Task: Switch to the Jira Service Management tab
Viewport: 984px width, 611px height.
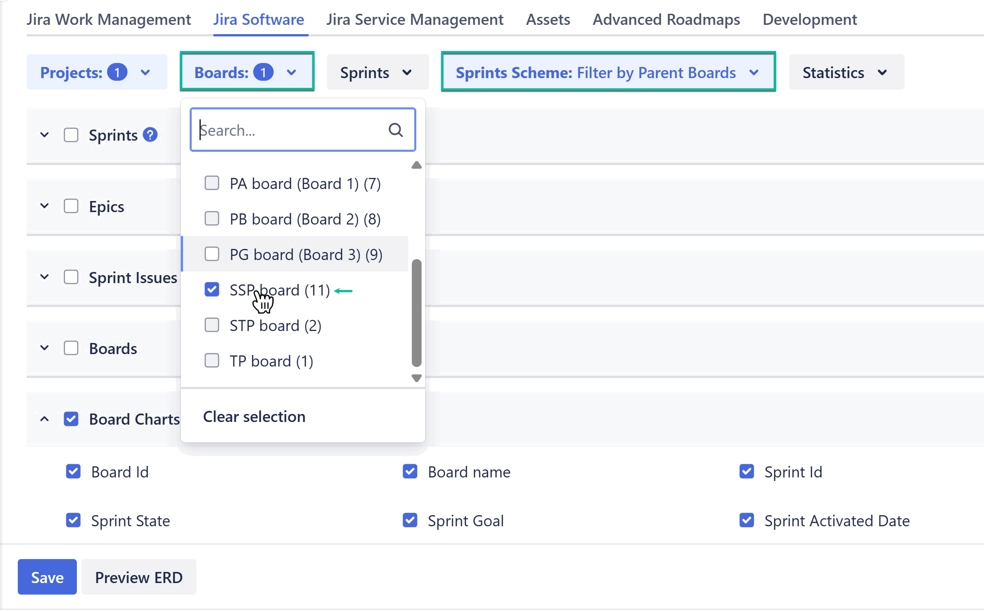Action: [x=415, y=19]
